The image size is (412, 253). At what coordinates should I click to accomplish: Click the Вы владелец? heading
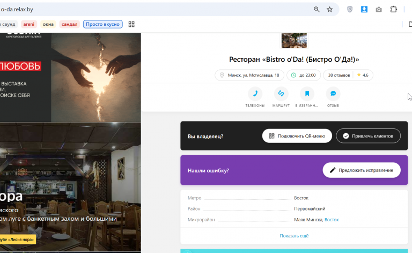tap(205, 136)
